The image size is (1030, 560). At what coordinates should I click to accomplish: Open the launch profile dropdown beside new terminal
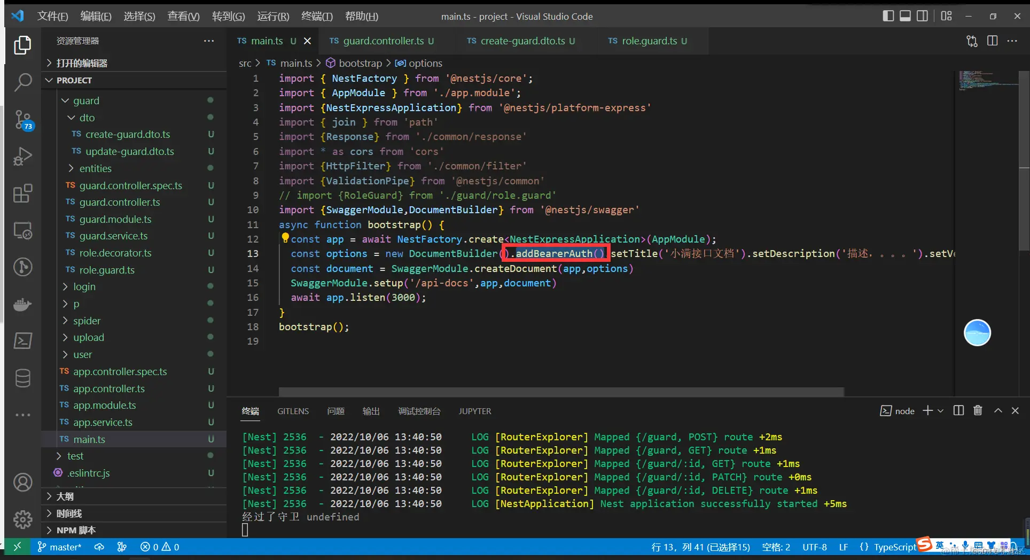point(940,410)
